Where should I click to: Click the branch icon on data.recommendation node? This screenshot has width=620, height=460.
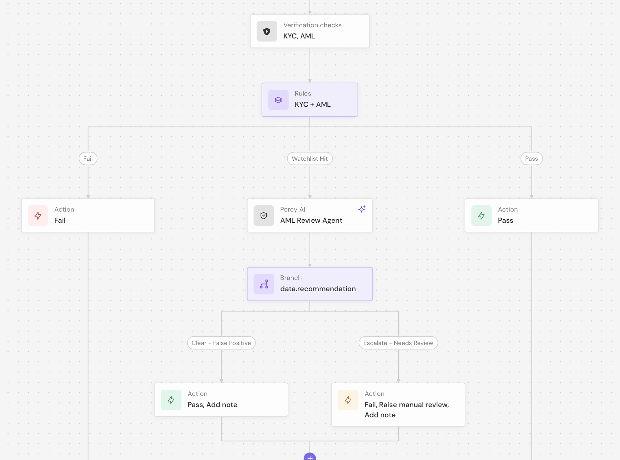point(263,284)
